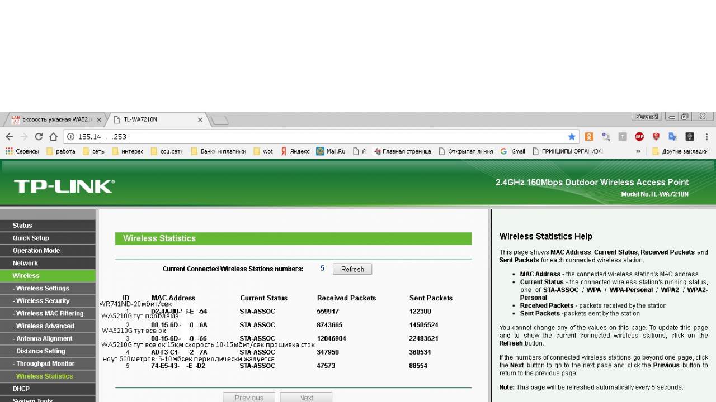Click the TP-LINK logo
The height and width of the screenshot is (402, 716).
[64, 186]
